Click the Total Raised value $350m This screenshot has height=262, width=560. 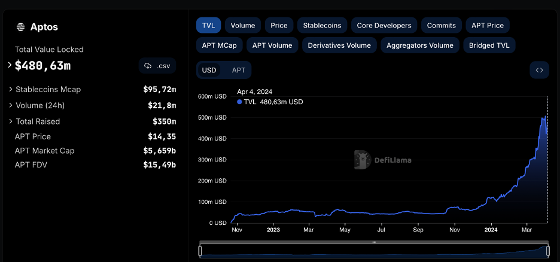(x=165, y=121)
